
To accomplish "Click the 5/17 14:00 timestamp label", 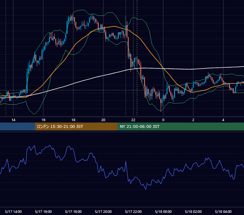I will coord(13,211).
